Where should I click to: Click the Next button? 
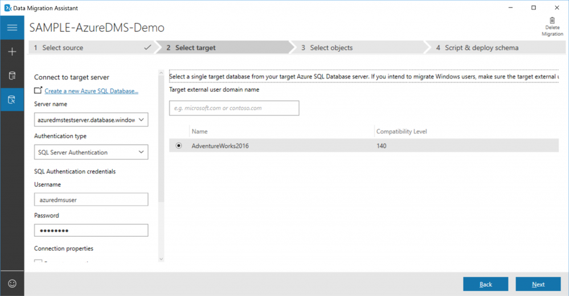[x=538, y=284]
